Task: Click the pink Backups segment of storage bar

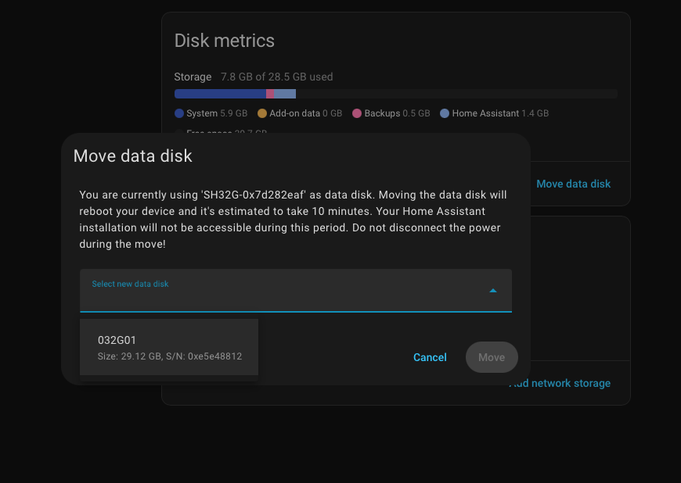Action: click(x=270, y=94)
